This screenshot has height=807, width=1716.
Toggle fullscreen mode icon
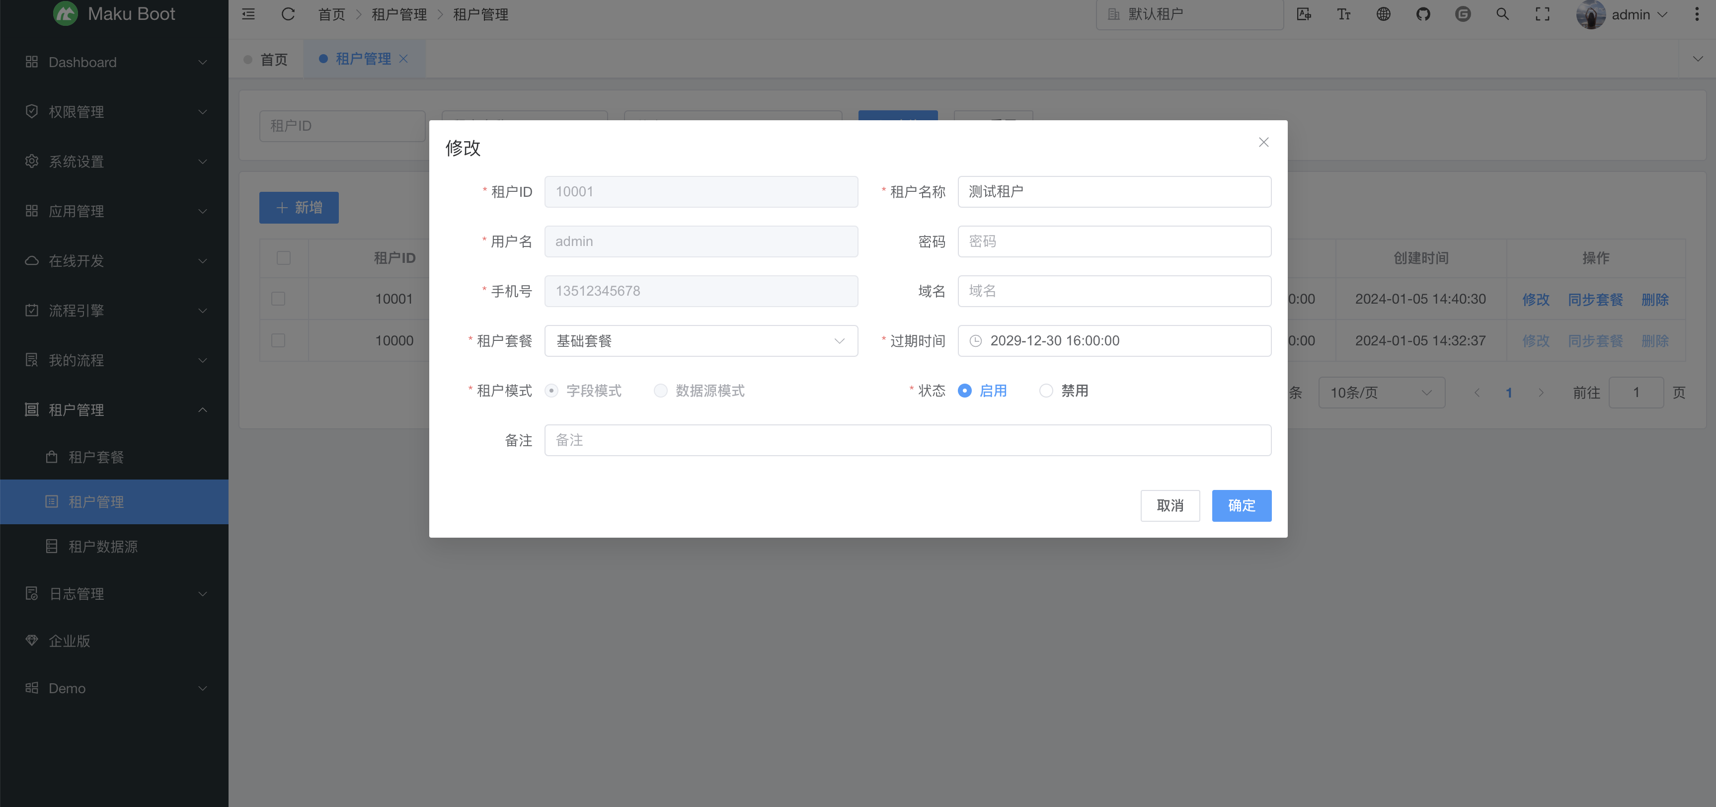pyautogui.click(x=1542, y=14)
